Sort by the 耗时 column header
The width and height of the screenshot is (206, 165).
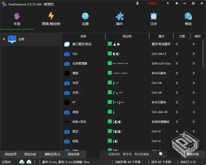coord(198,36)
